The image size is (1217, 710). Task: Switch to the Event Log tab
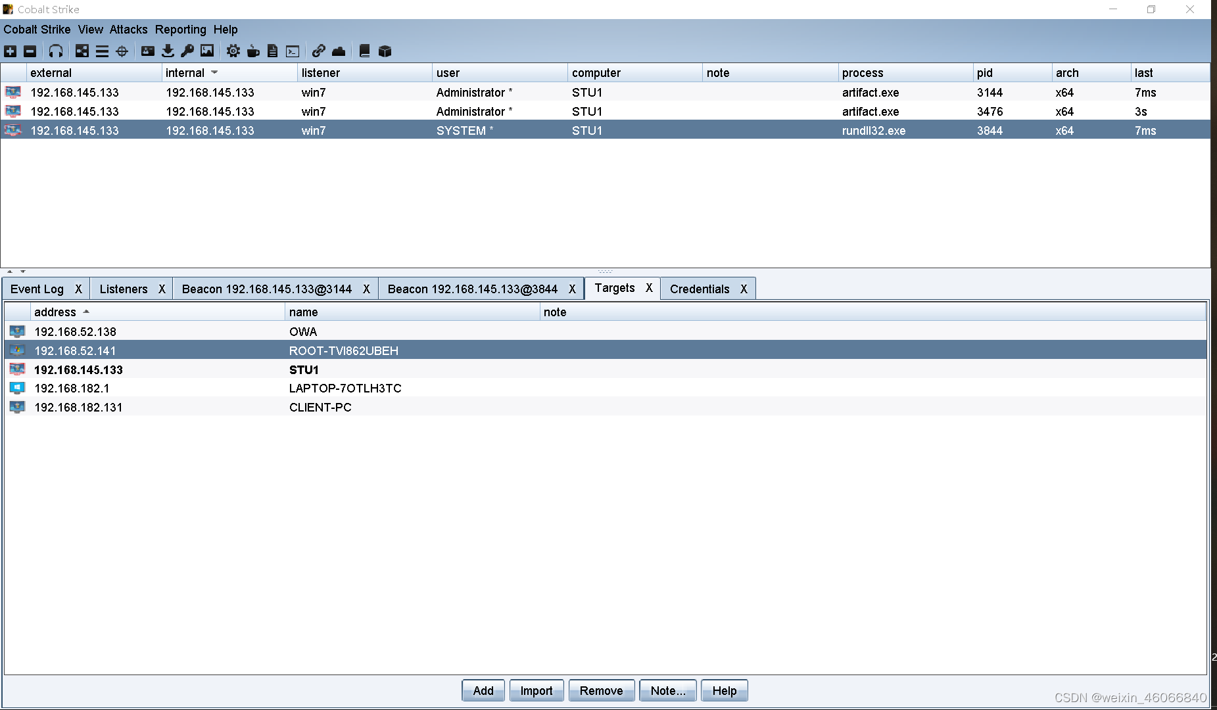tap(37, 289)
